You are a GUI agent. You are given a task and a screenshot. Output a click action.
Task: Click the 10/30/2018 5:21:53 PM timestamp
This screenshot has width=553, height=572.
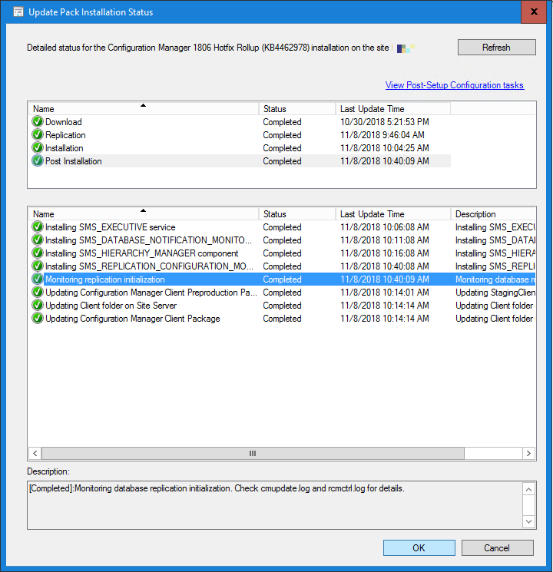[x=384, y=122]
